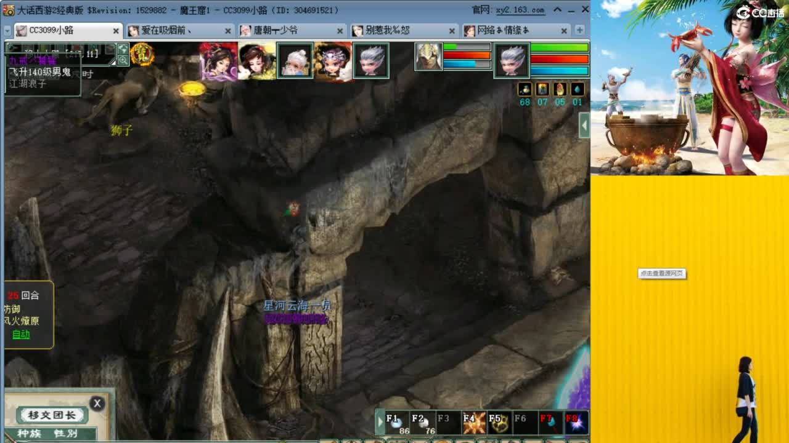Close the 移交团长 panel with X

pos(97,404)
